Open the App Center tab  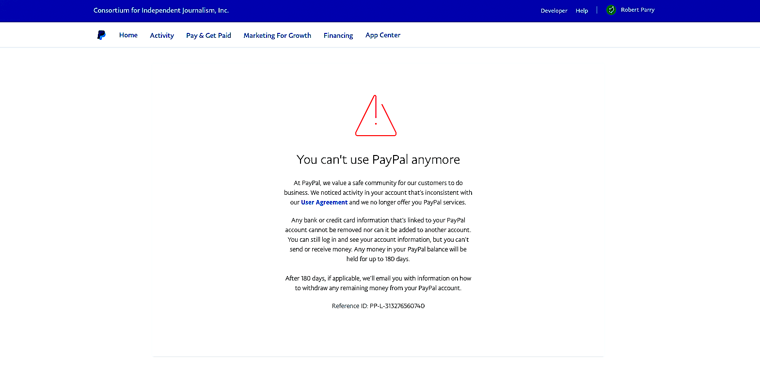(x=383, y=35)
